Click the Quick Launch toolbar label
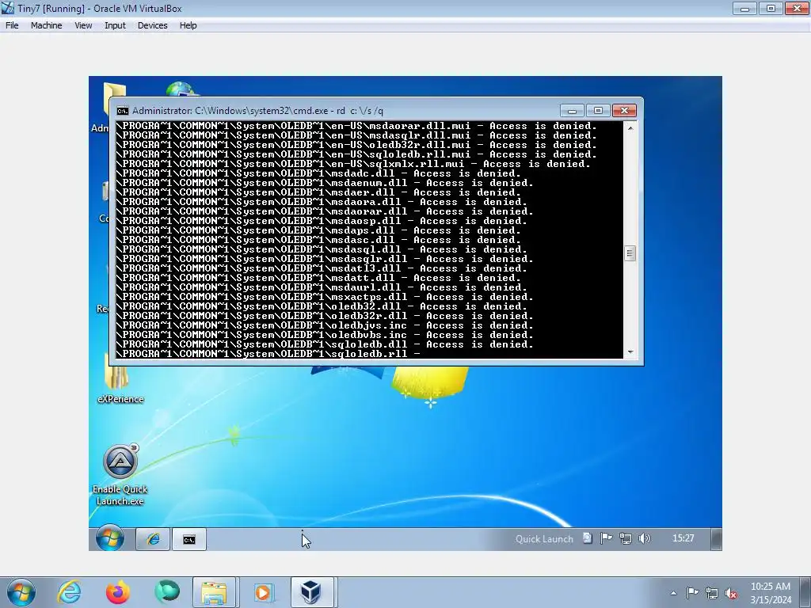Image resolution: width=811 pixels, height=608 pixels. 544,538
